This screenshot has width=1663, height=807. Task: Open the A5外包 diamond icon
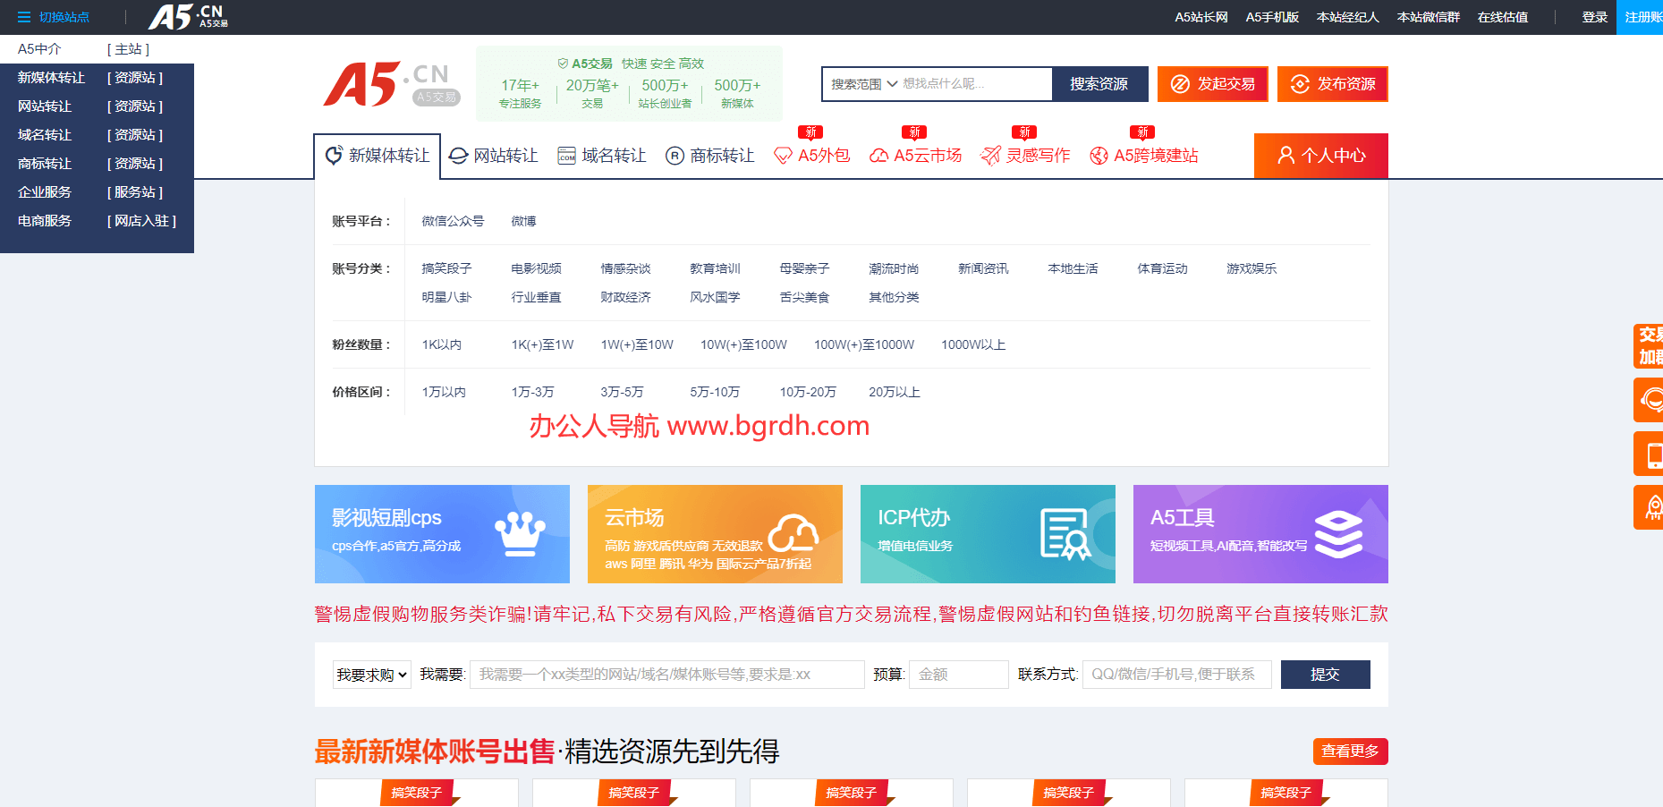pos(783,154)
